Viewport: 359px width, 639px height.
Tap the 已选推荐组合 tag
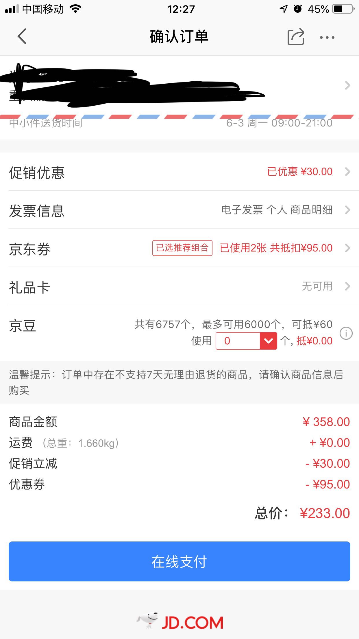[x=182, y=248]
